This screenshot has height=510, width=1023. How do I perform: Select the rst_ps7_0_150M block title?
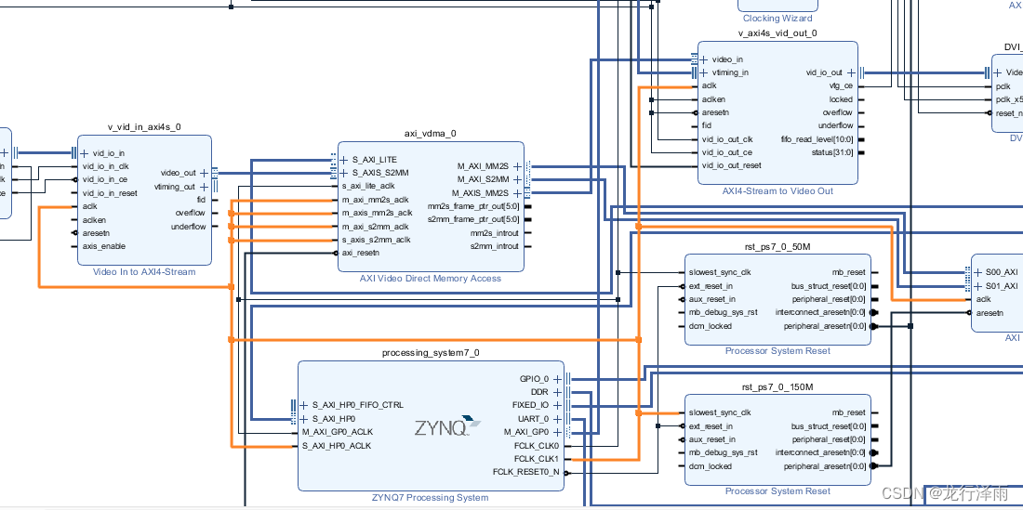pyautogui.click(x=777, y=386)
